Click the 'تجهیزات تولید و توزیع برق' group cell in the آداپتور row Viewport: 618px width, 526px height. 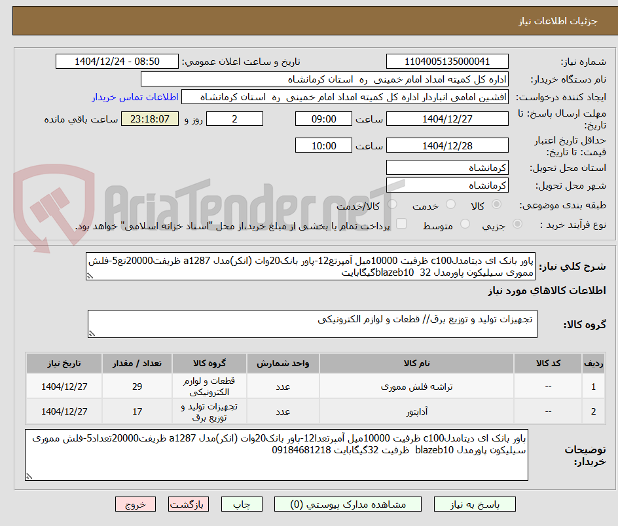coord(209,411)
